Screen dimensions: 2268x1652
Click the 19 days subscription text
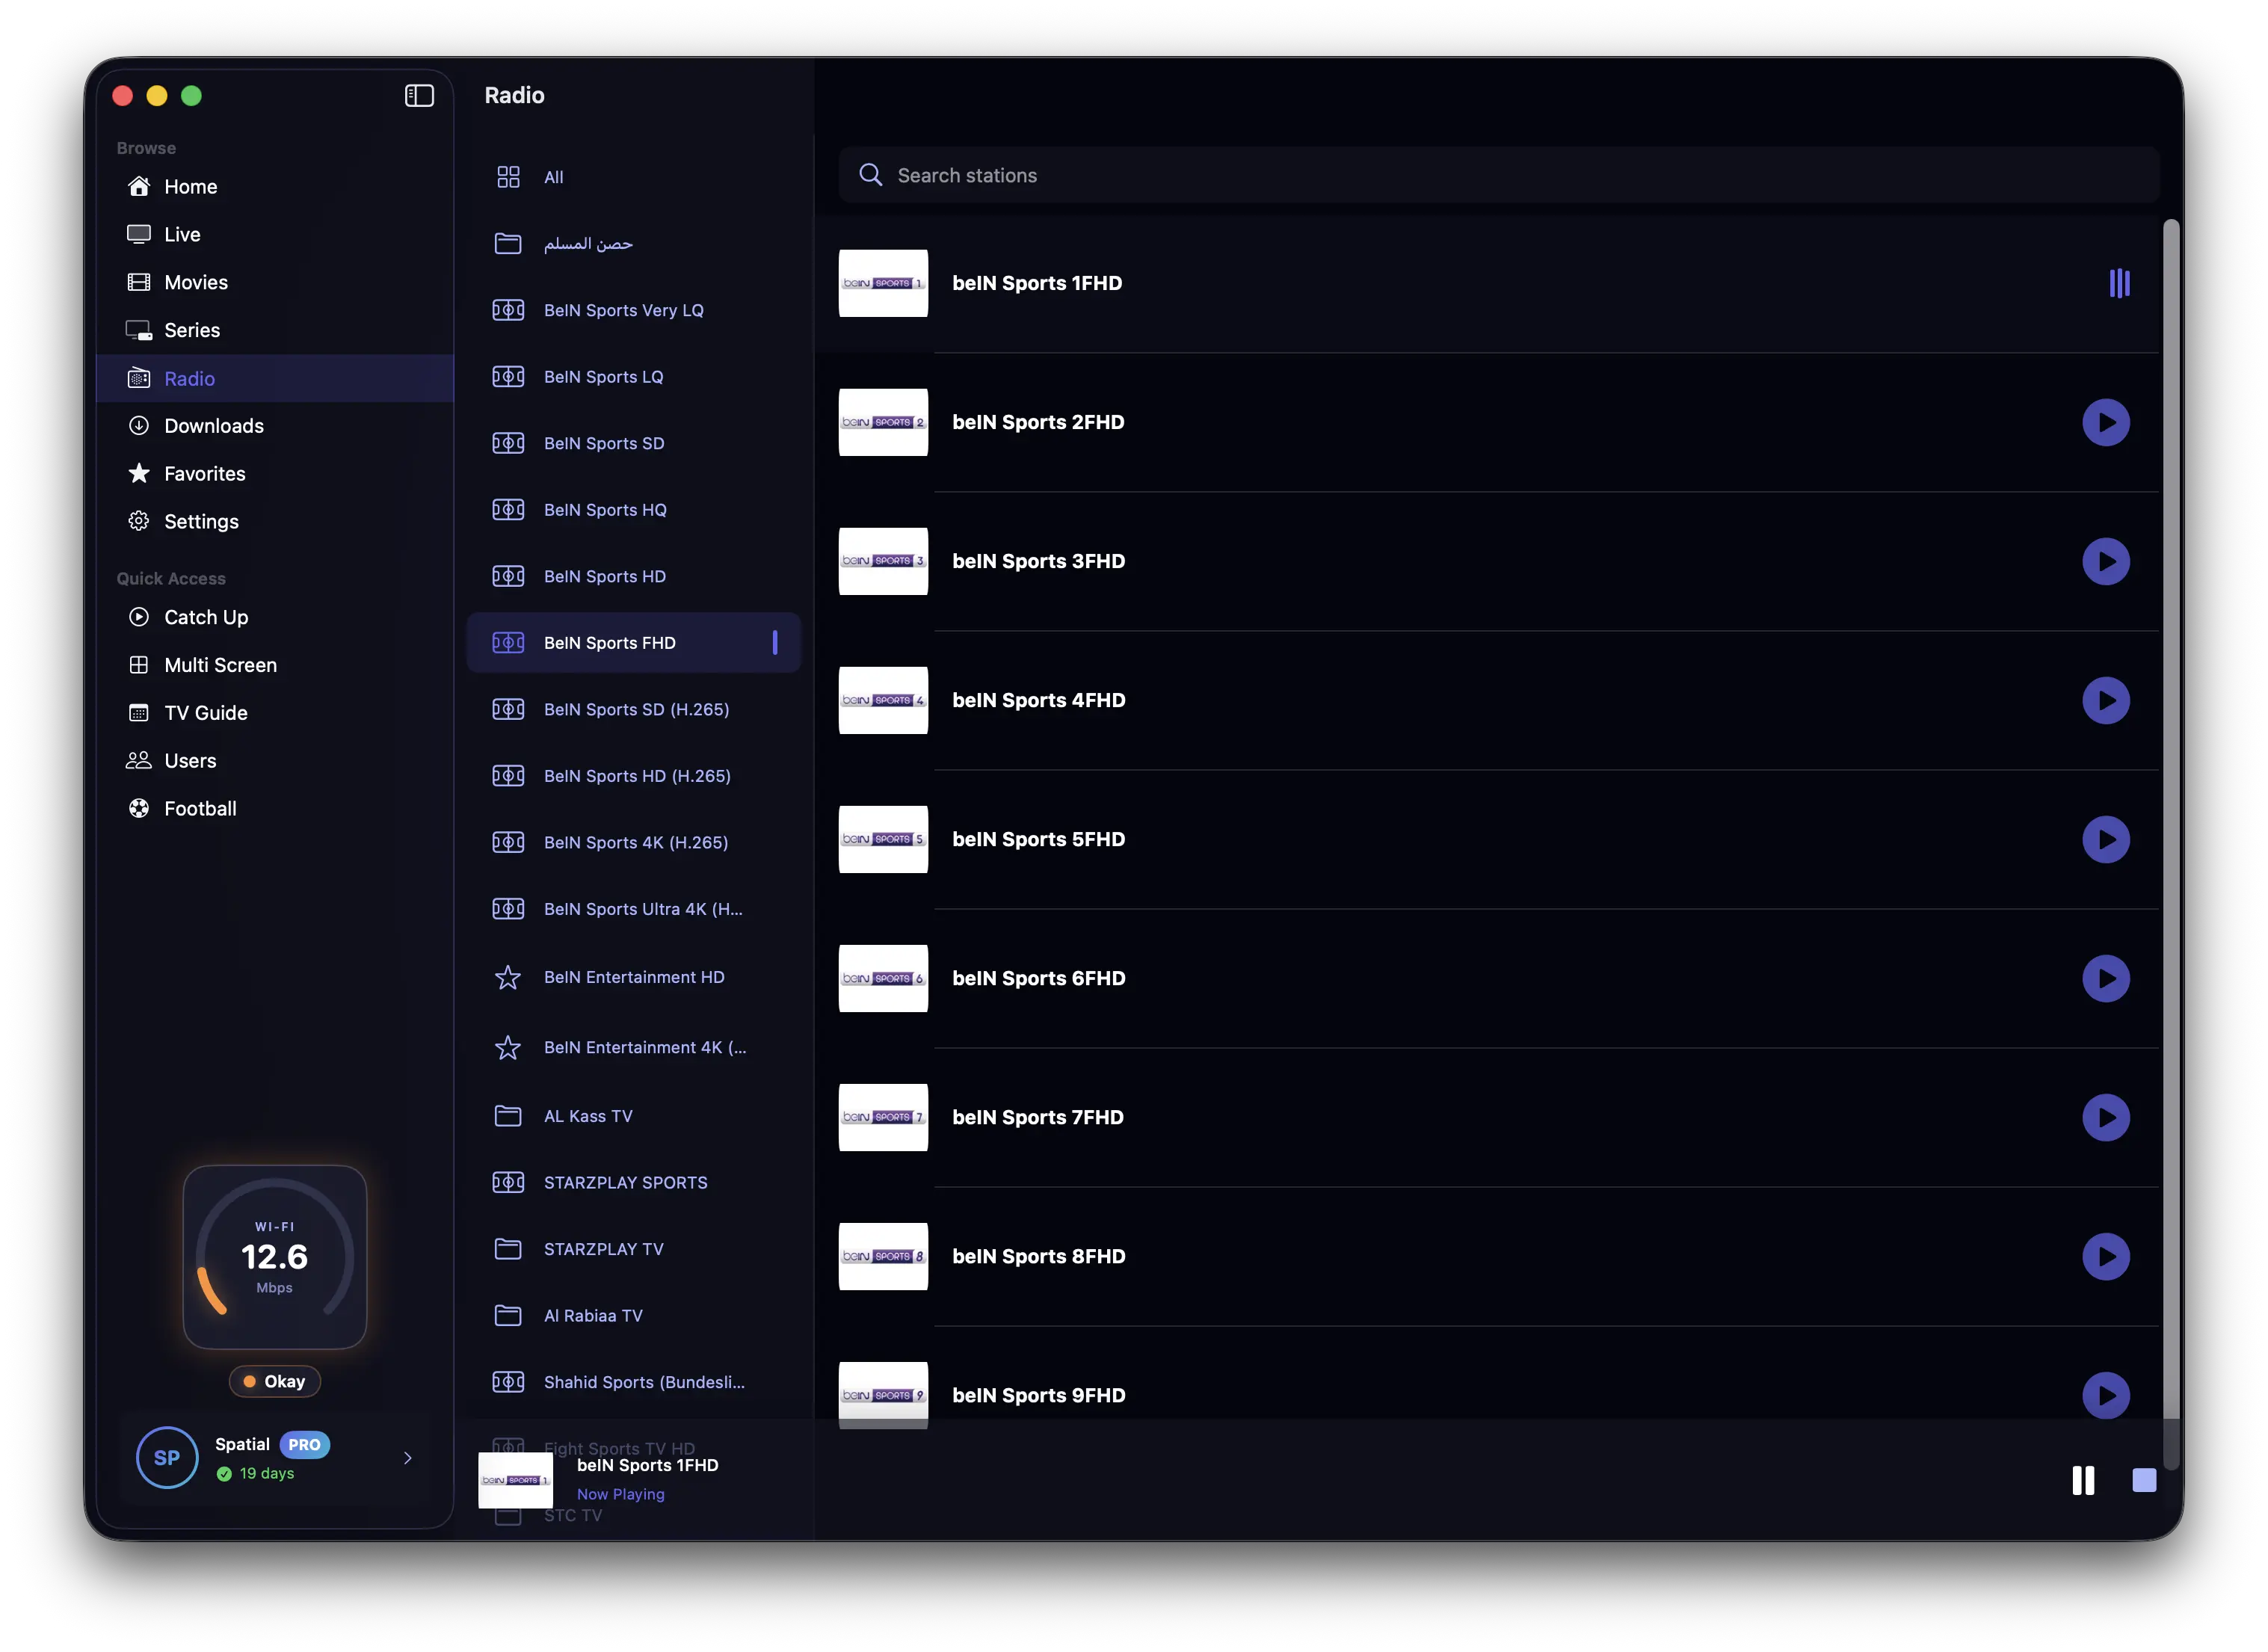click(266, 1473)
